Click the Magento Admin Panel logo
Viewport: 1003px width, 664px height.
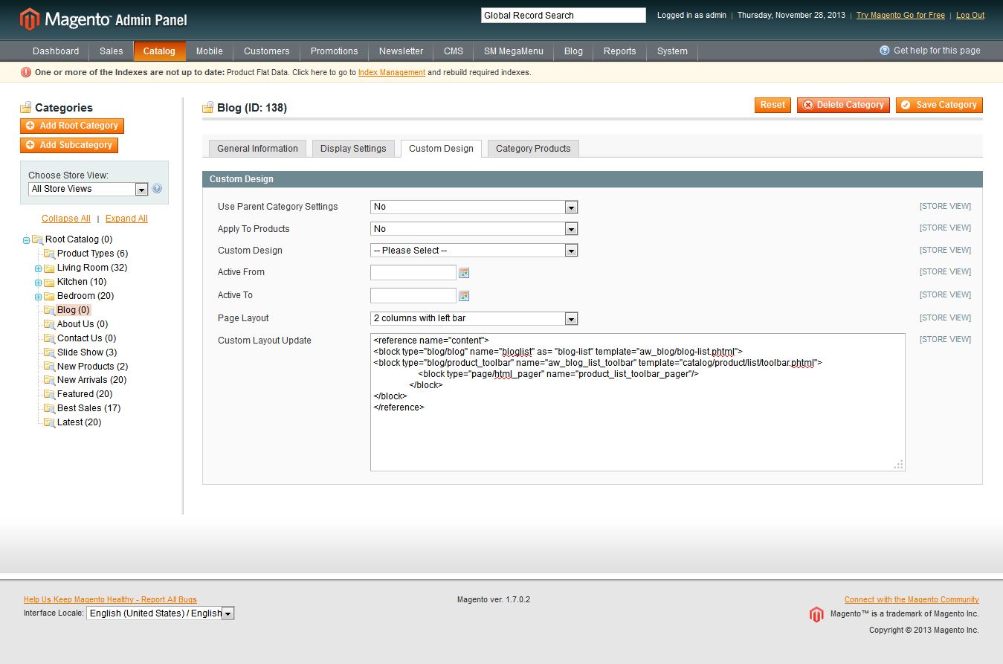coord(103,19)
